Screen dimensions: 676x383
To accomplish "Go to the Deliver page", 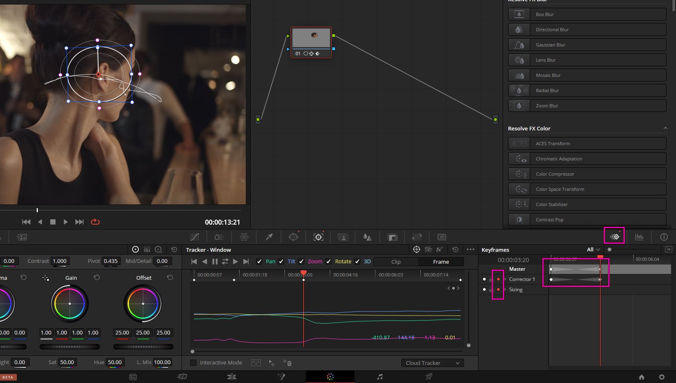I will [x=429, y=376].
